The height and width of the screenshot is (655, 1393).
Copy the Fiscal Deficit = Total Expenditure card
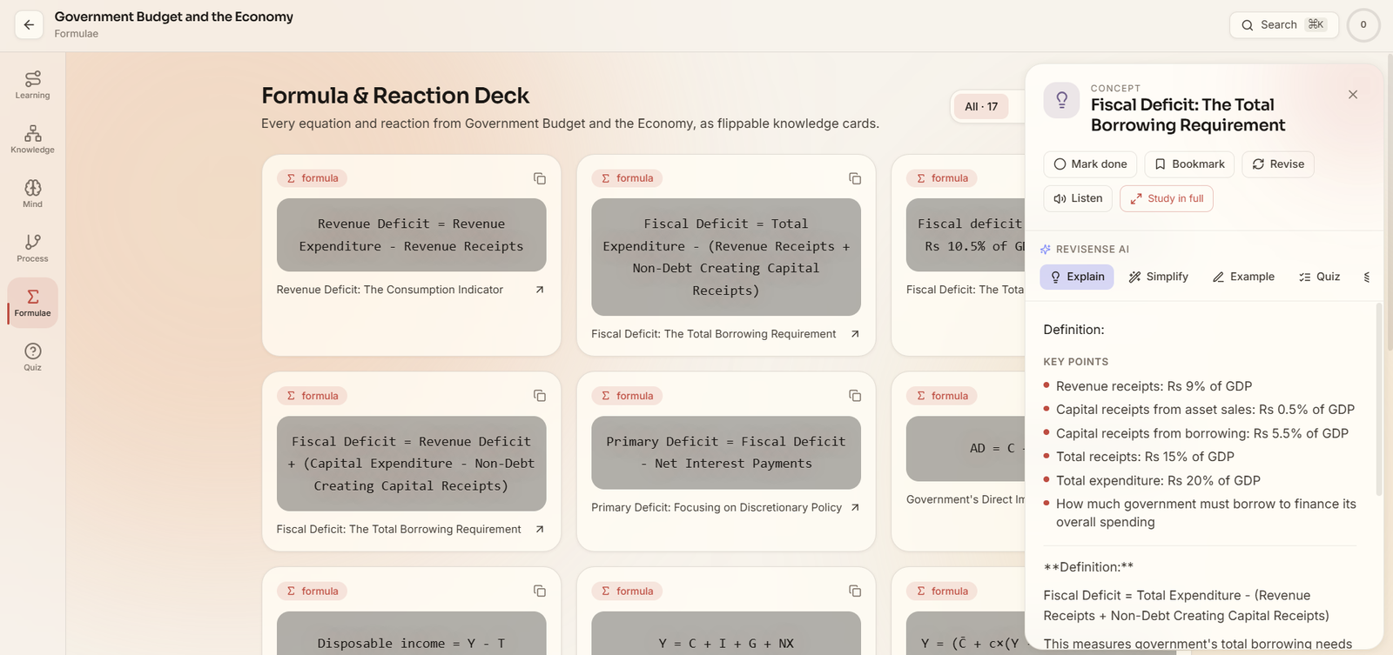[x=855, y=178]
